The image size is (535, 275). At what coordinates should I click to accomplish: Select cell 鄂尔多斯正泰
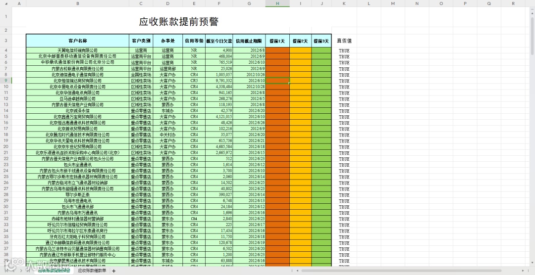[77, 195]
